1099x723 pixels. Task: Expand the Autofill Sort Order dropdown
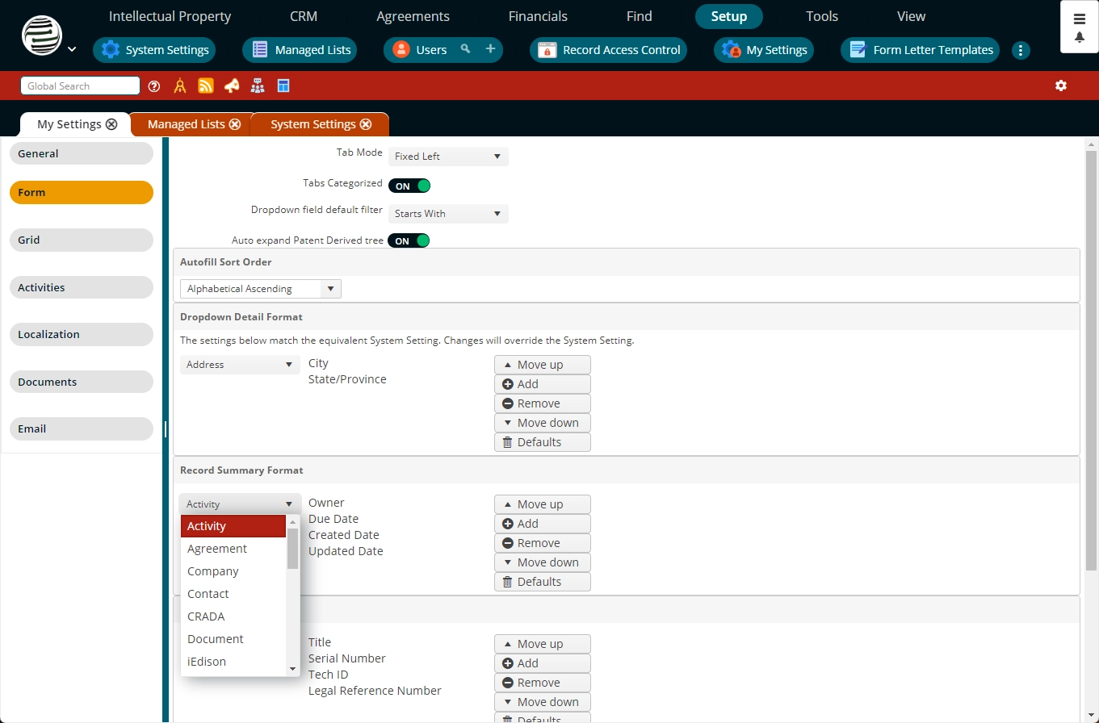(x=260, y=289)
